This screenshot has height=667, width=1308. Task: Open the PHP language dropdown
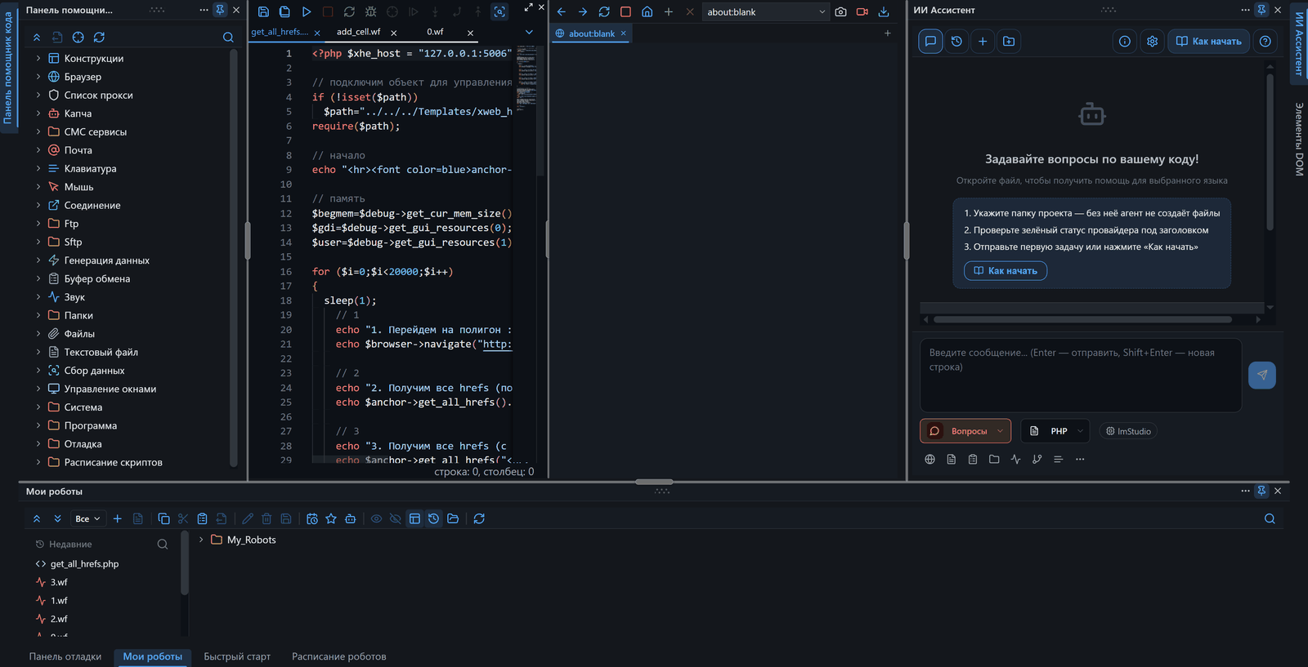tap(1055, 431)
